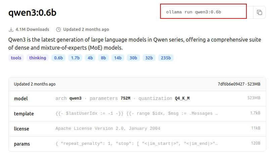Click 'Updated 2 months ago' in table header
Image resolution: width=279 pixels, height=161 pixels.
coord(35,84)
